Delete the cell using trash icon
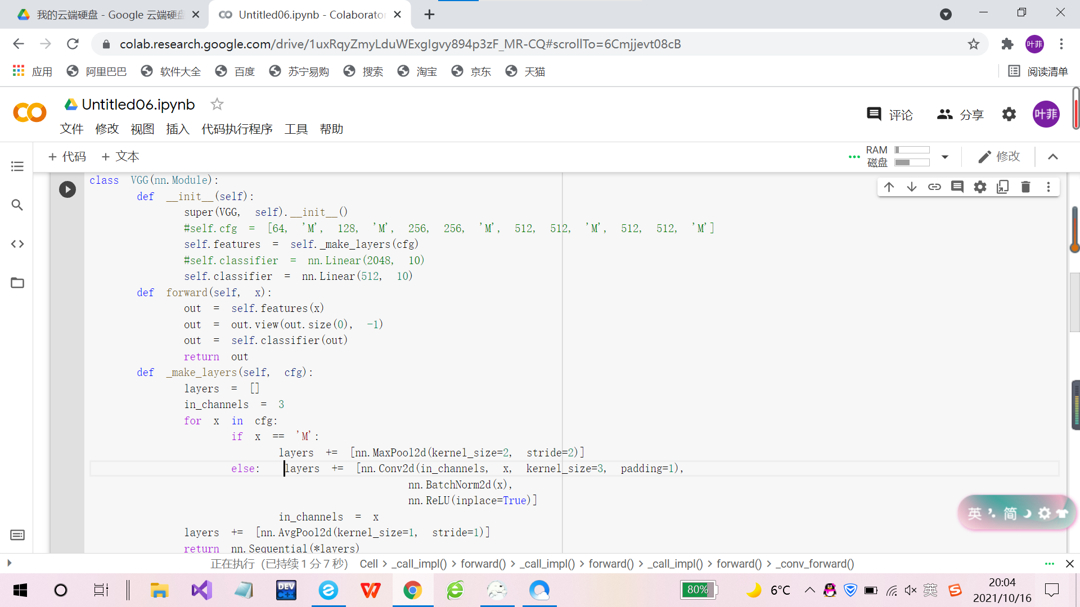The height and width of the screenshot is (607, 1080). 1025,187
